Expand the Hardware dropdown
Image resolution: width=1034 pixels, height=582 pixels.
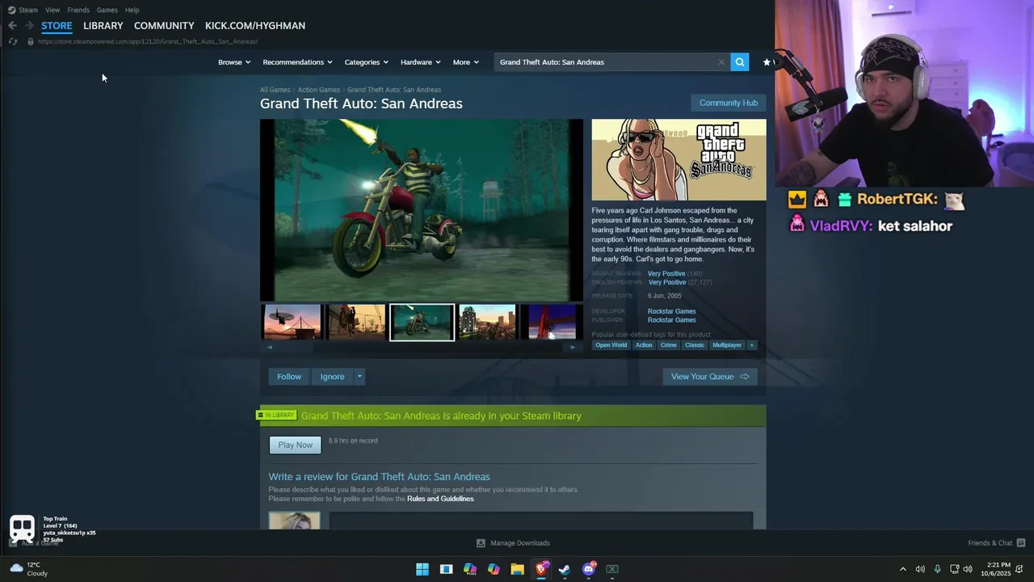click(421, 62)
